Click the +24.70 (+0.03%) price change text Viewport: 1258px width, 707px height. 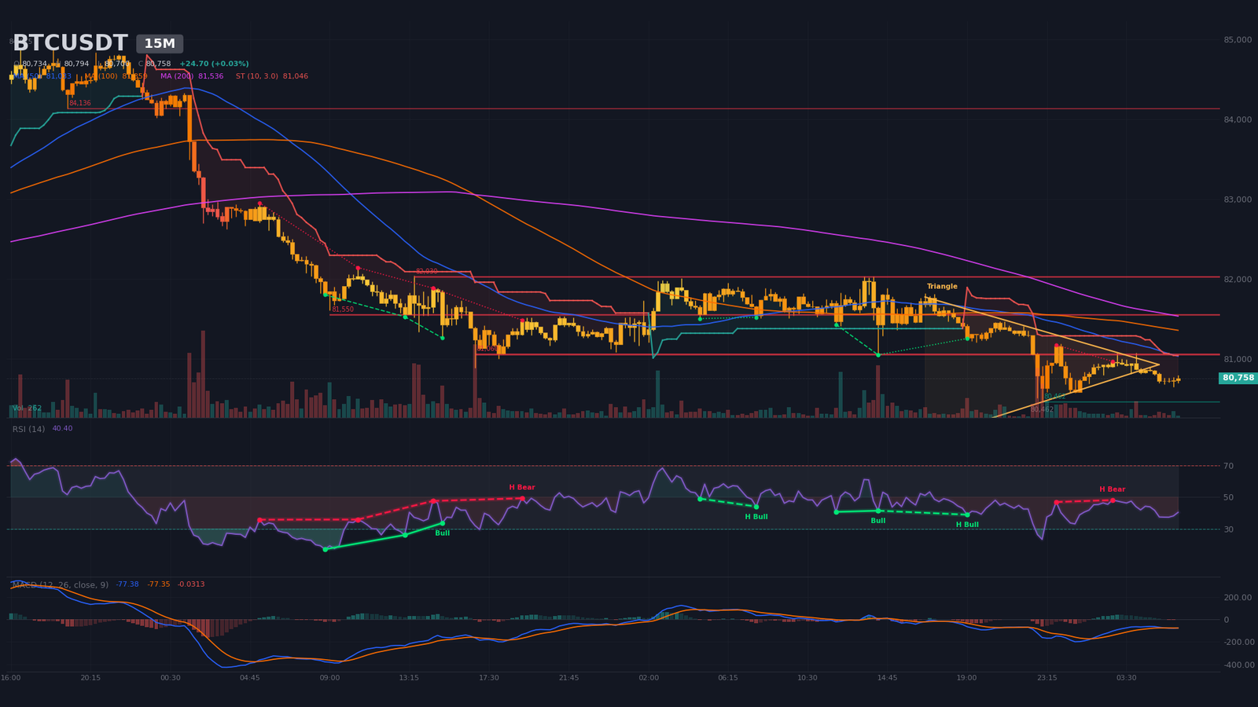214,64
